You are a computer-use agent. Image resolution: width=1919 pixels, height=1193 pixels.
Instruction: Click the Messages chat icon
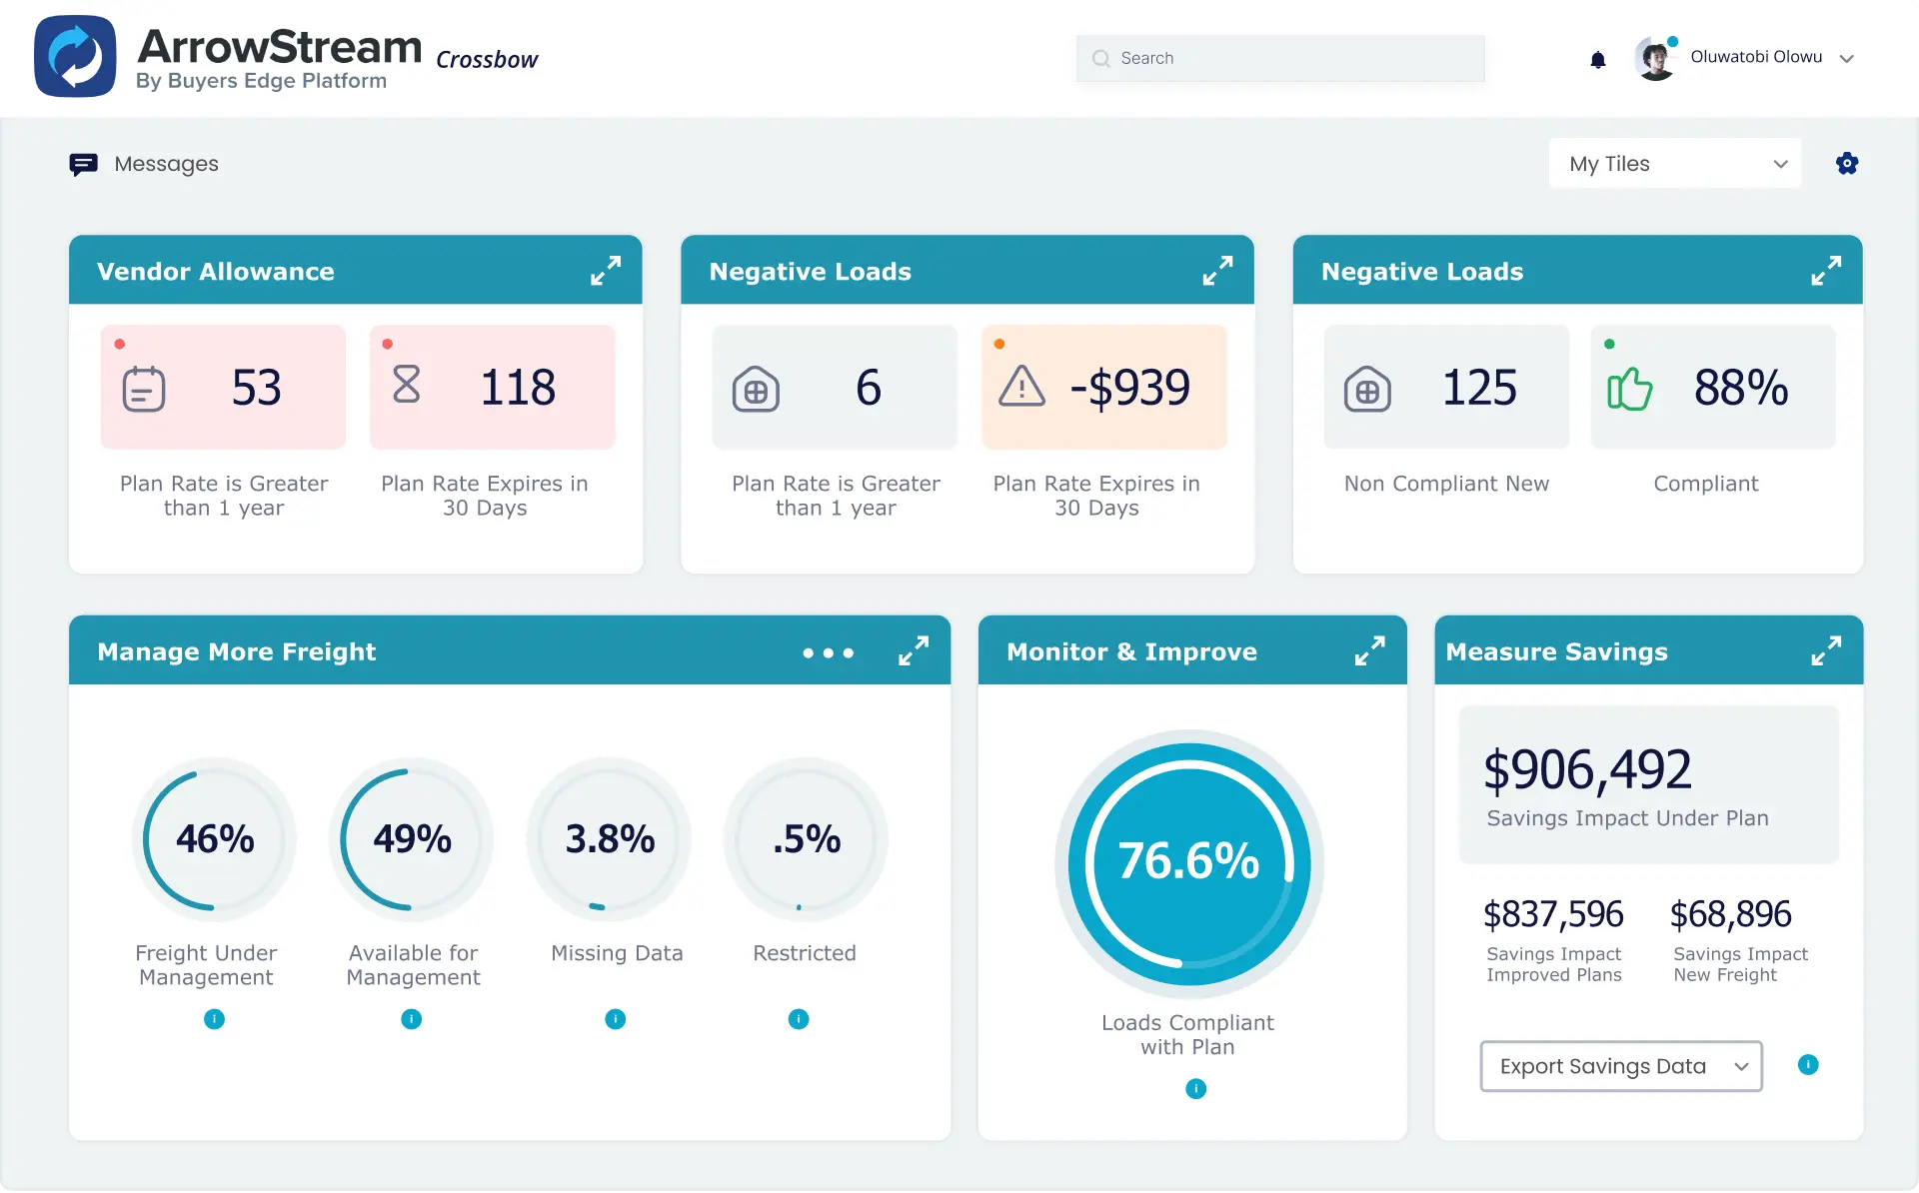pyautogui.click(x=83, y=164)
